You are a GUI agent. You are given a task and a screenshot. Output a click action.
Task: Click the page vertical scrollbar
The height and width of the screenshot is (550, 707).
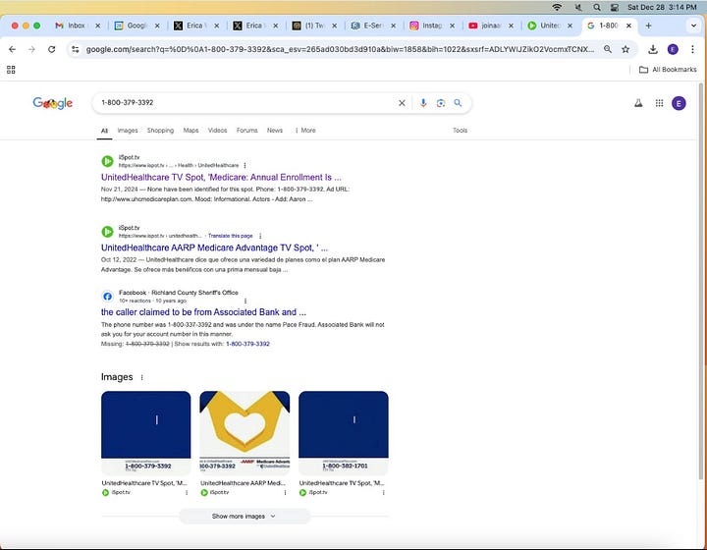tap(701, 280)
